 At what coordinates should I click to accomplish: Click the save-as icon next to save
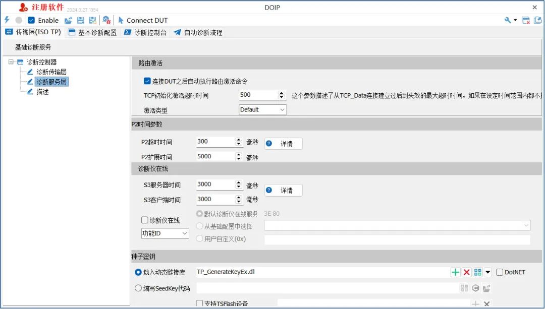(92, 20)
